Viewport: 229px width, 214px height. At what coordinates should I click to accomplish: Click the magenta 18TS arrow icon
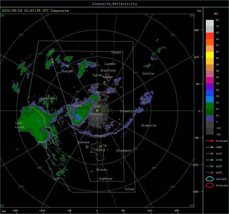210,173
